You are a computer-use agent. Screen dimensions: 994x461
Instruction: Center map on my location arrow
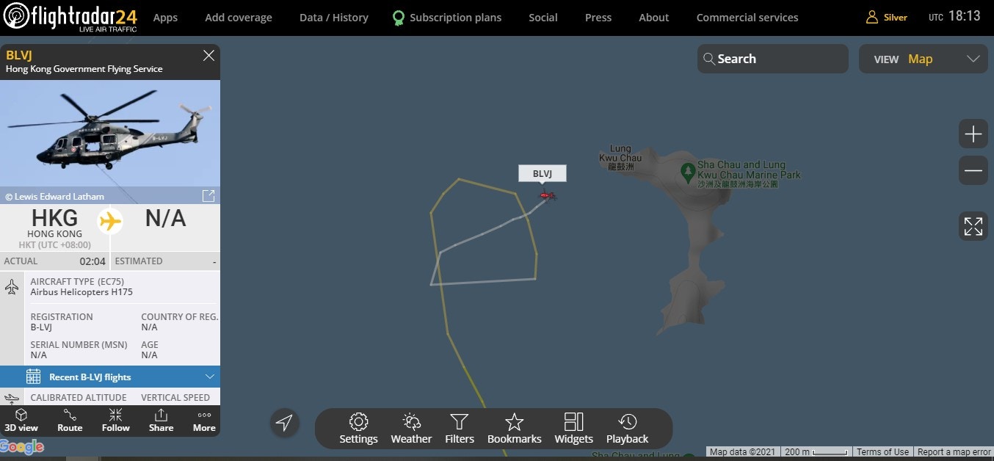pyautogui.click(x=284, y=422)
